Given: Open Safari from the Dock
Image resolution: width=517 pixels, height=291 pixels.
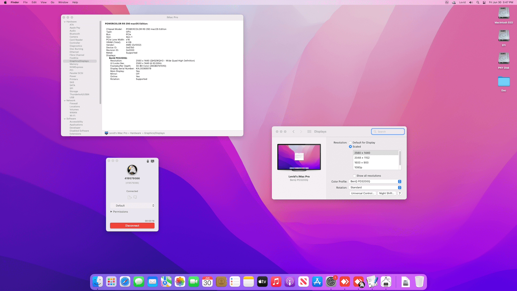Looking at the screenshot, I should (125, 282).
